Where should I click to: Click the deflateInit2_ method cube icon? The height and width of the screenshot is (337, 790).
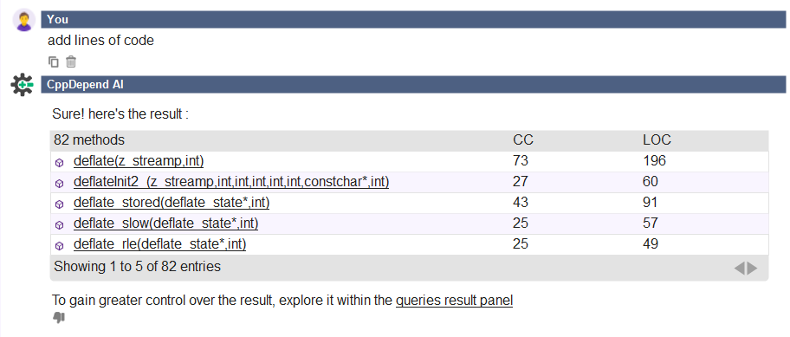[60, 184]
